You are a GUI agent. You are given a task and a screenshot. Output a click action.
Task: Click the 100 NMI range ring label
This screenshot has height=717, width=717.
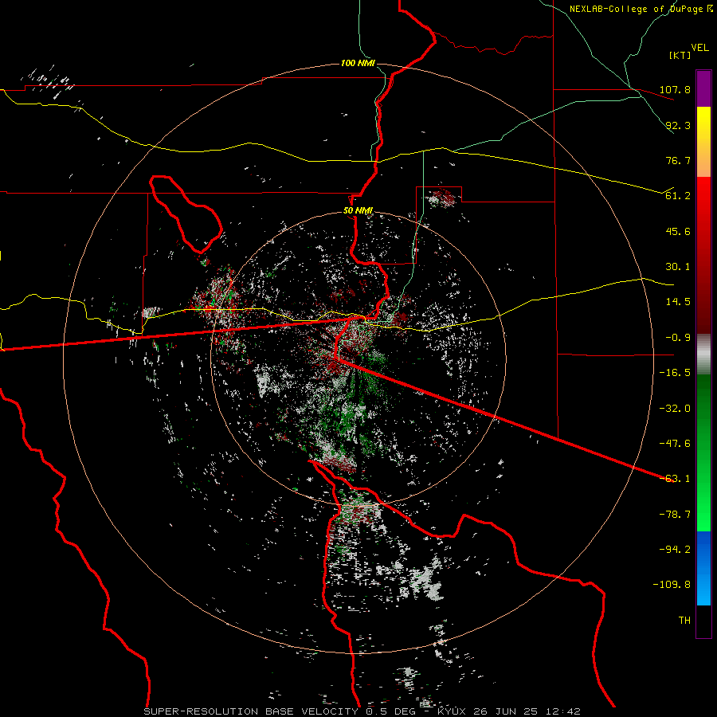pyautogui.click(x=358, y=63)
